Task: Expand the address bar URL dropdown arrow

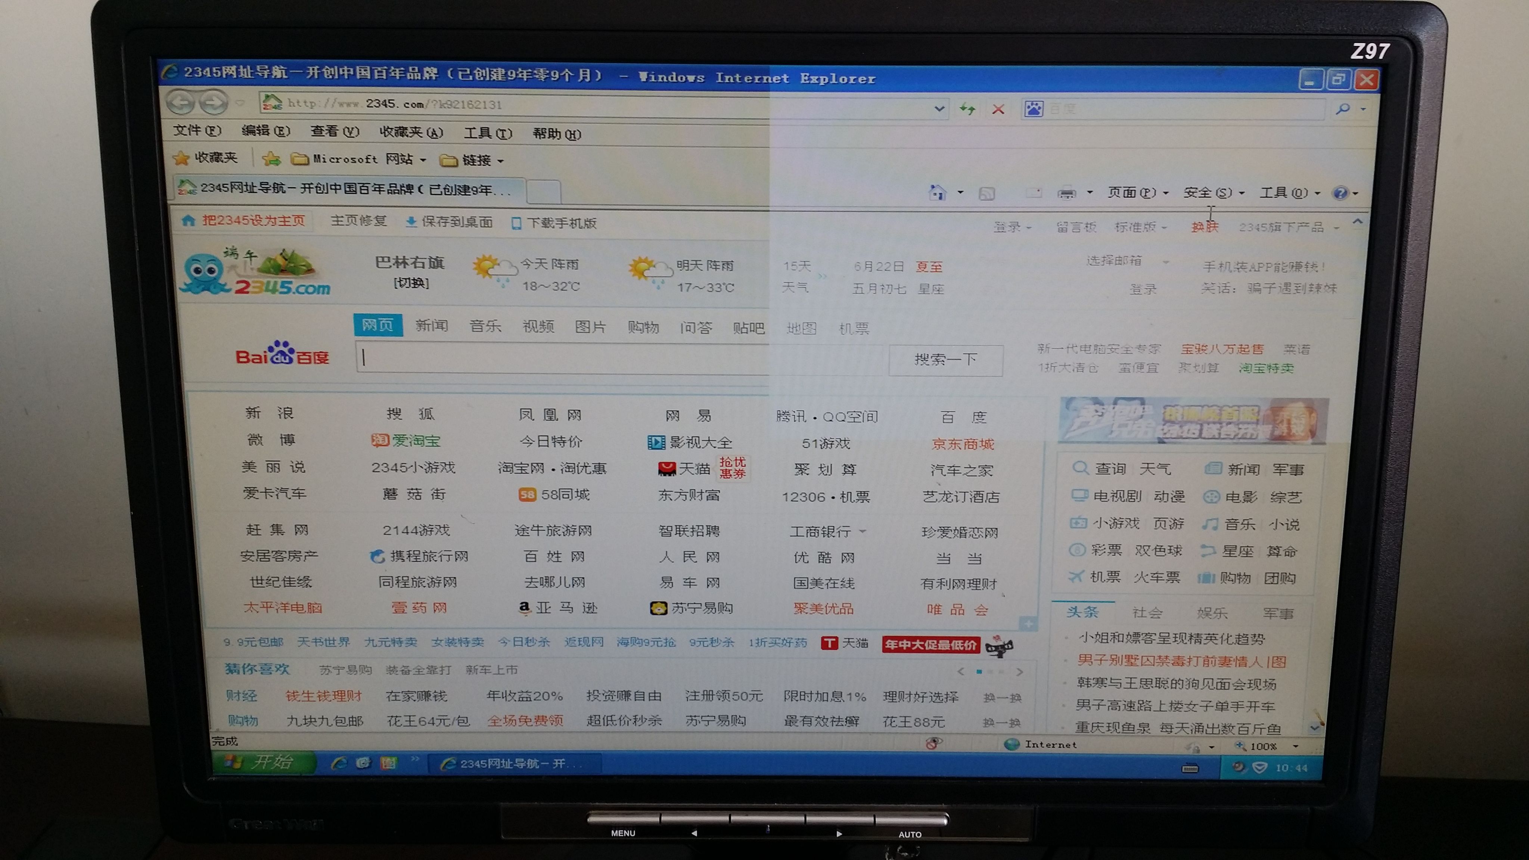Action: click(x=939, y=109)
